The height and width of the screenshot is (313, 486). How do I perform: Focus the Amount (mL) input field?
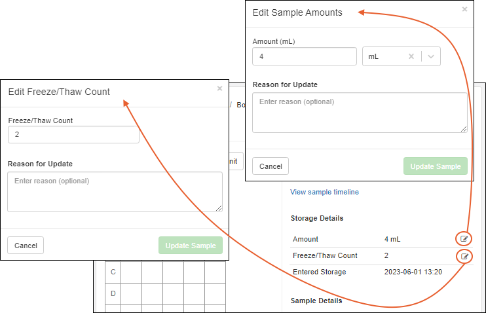(x=304, y=57)
